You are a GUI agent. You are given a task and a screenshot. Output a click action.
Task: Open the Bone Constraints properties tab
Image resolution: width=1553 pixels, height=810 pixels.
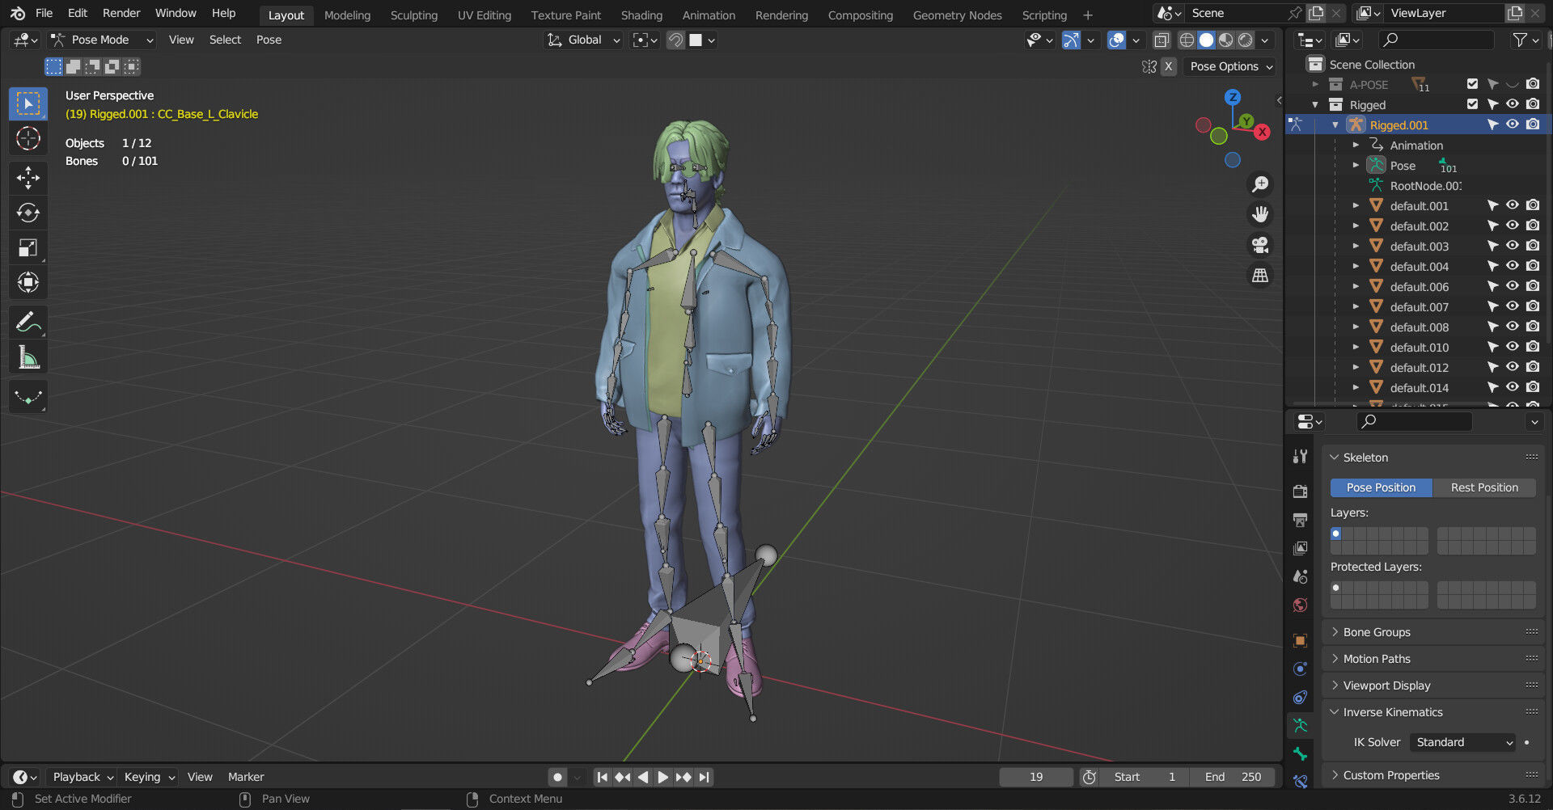1300,781
